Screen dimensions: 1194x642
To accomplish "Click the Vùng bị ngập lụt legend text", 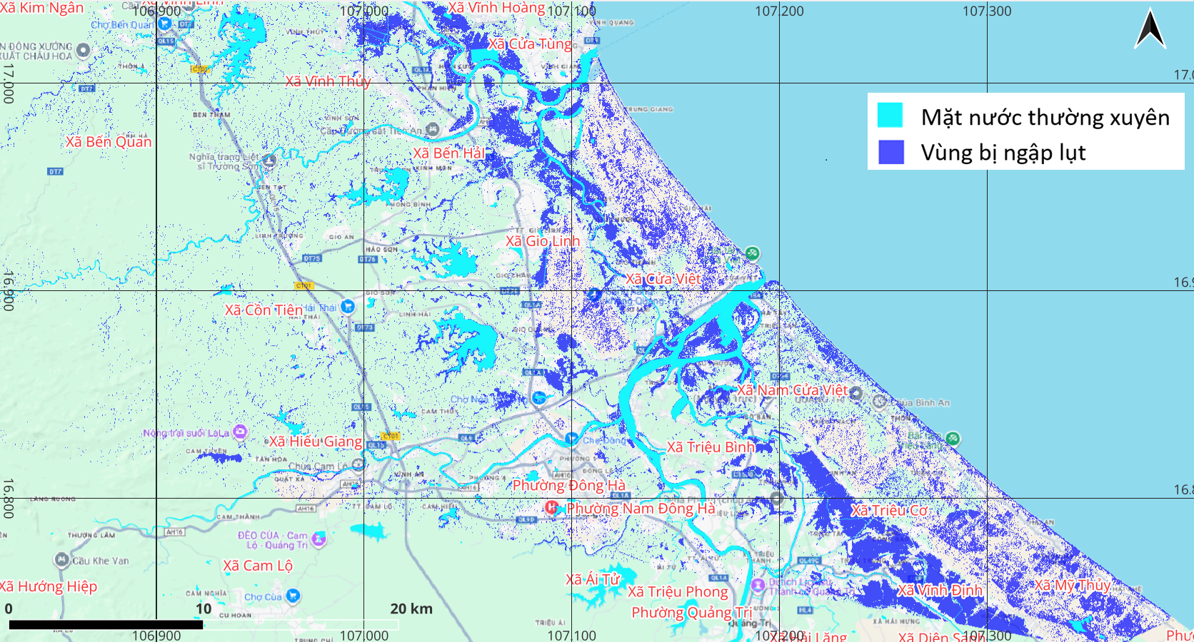I will [x=1003, y=153].
